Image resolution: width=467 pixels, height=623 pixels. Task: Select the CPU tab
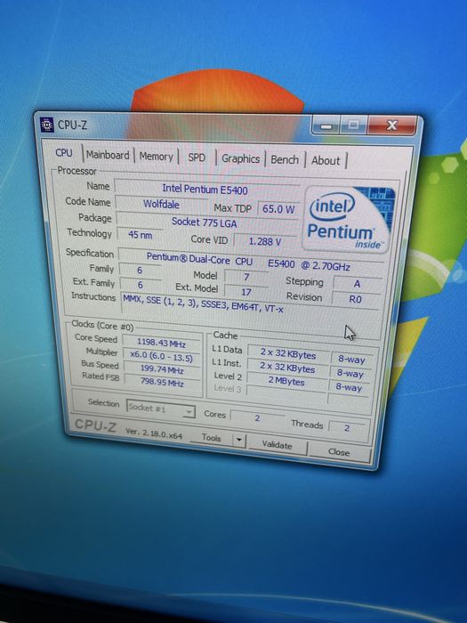pos(64,153)
